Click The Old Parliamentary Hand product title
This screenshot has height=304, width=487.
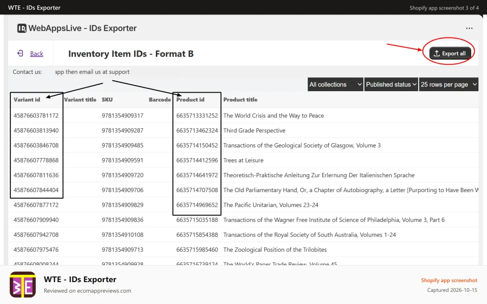coord(351,190)
